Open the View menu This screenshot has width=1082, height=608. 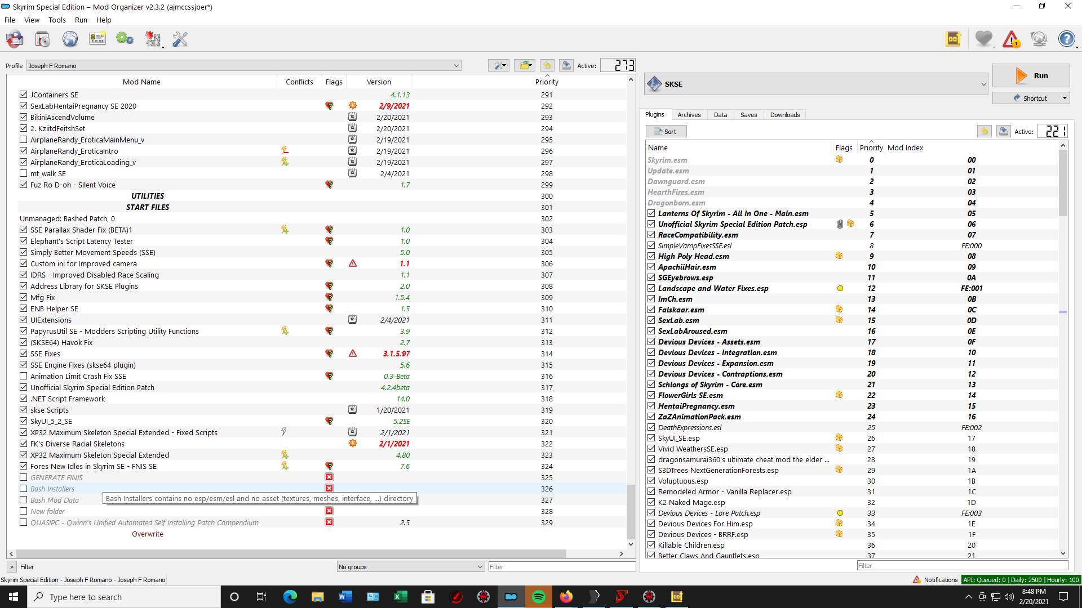[x=32, y=20]
